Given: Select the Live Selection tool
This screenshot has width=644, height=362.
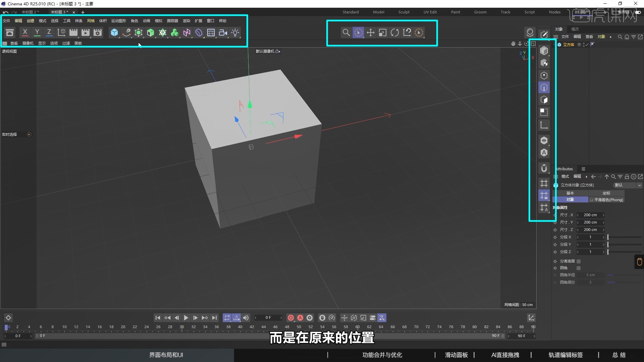Looking at the screenshot, I should (x=358, y=33).
